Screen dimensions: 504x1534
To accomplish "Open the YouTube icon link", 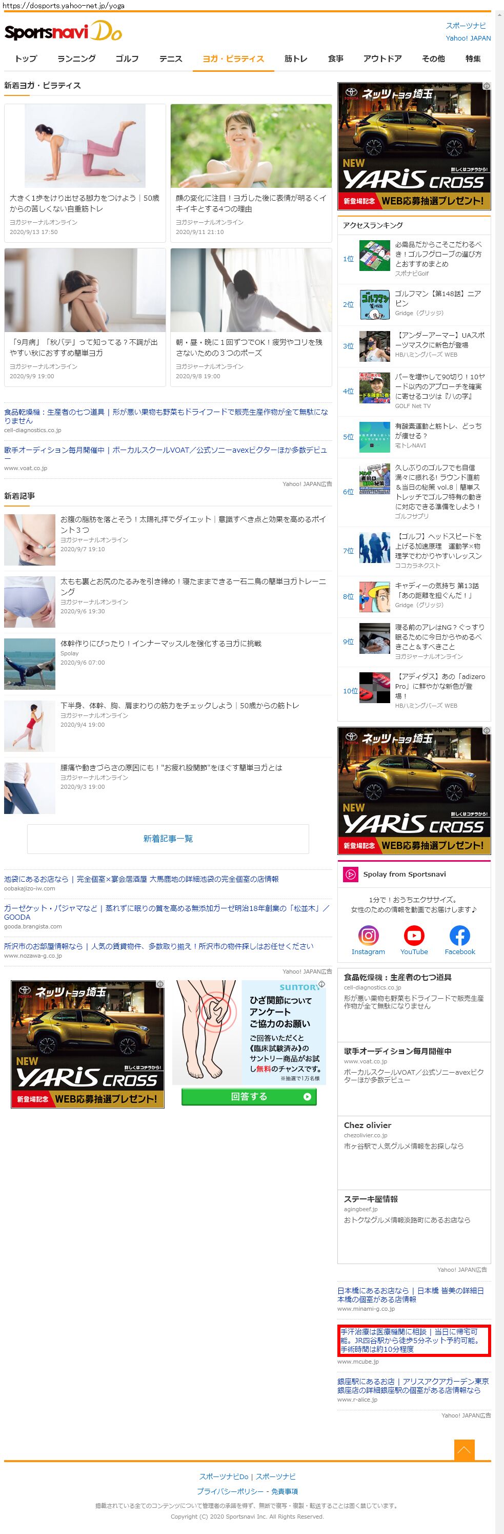I will pyautogui.click(x=414, y=935).
